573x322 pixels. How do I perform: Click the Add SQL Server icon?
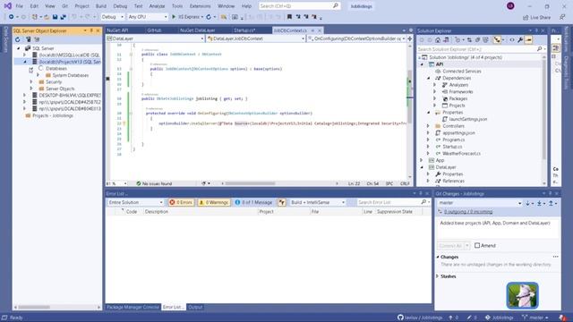pos(28,39)
